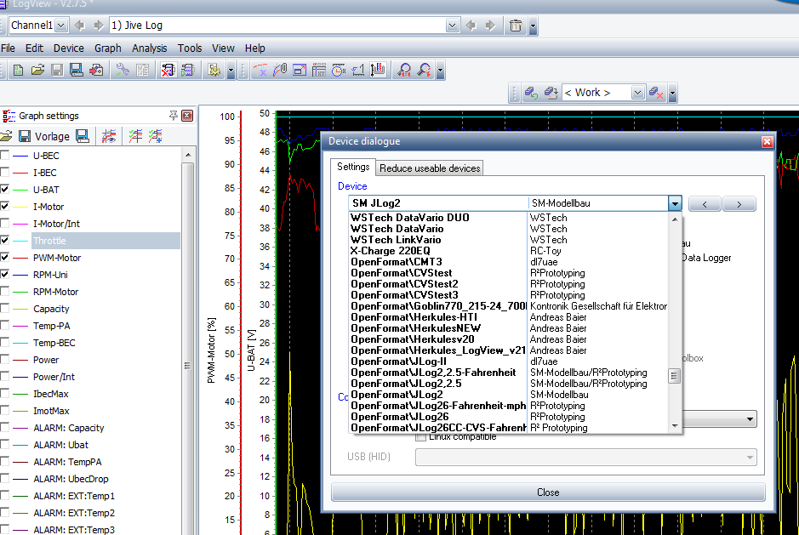This screenshot has width=799, height=535.
Task: Open a file with the folder icon
Action: click(x=37, y=71)
